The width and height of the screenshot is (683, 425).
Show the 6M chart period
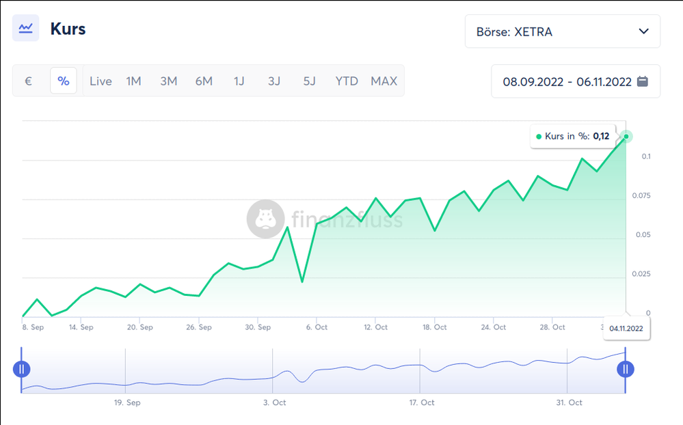204,81
